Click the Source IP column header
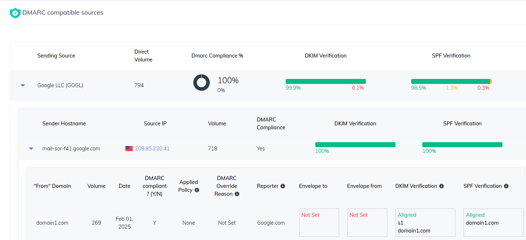 click(155, 124)
